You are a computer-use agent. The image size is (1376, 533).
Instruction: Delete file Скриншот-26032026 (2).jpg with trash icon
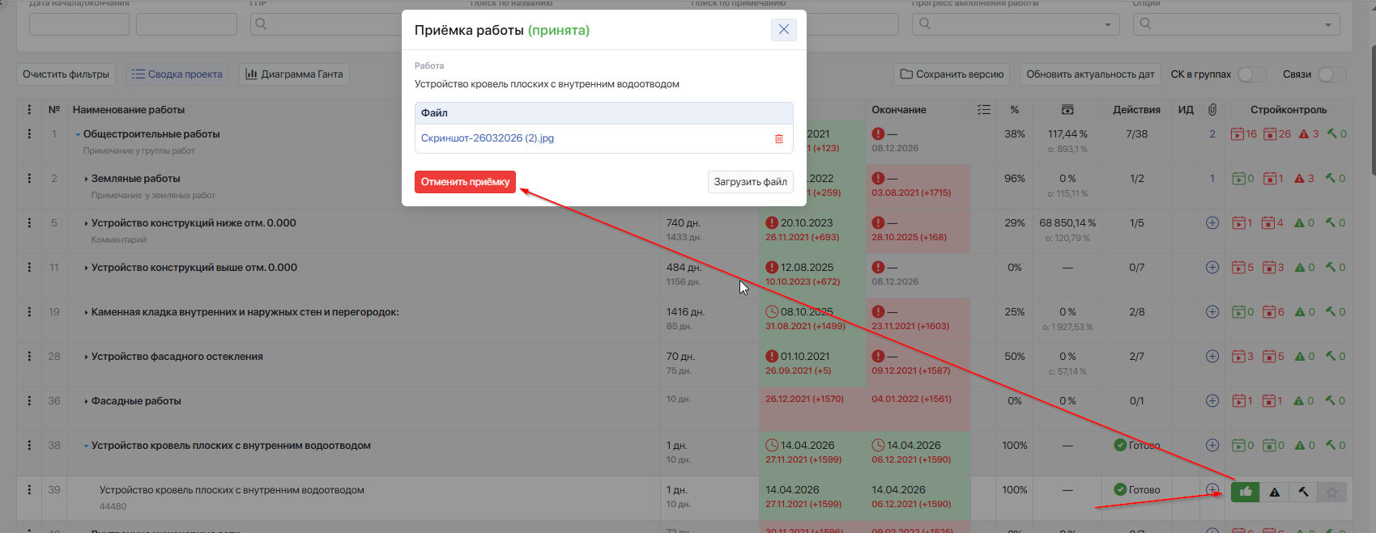tap(779, 139)
